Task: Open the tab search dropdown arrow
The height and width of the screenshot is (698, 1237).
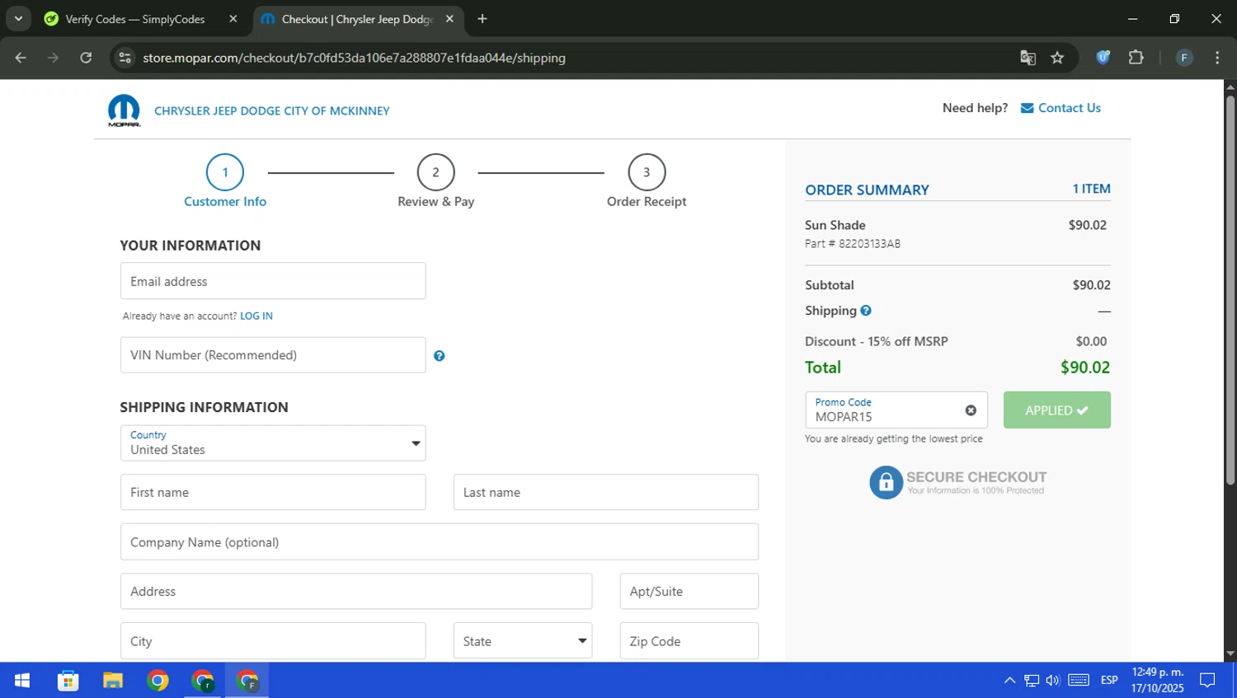Action: 18,18
